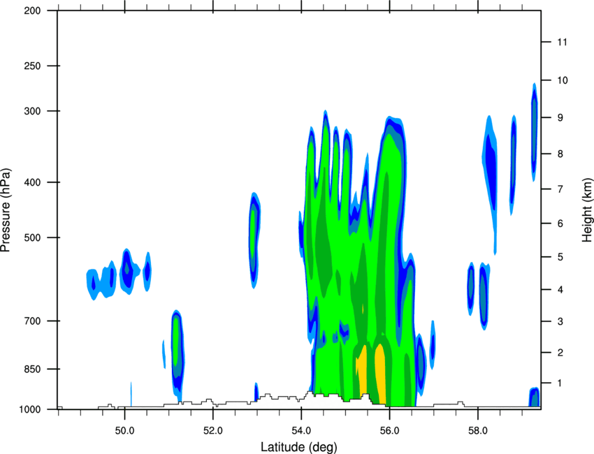Click the 52.0 latitude tick label
This screenshot has height=454, width=594.
click(213, 431)
